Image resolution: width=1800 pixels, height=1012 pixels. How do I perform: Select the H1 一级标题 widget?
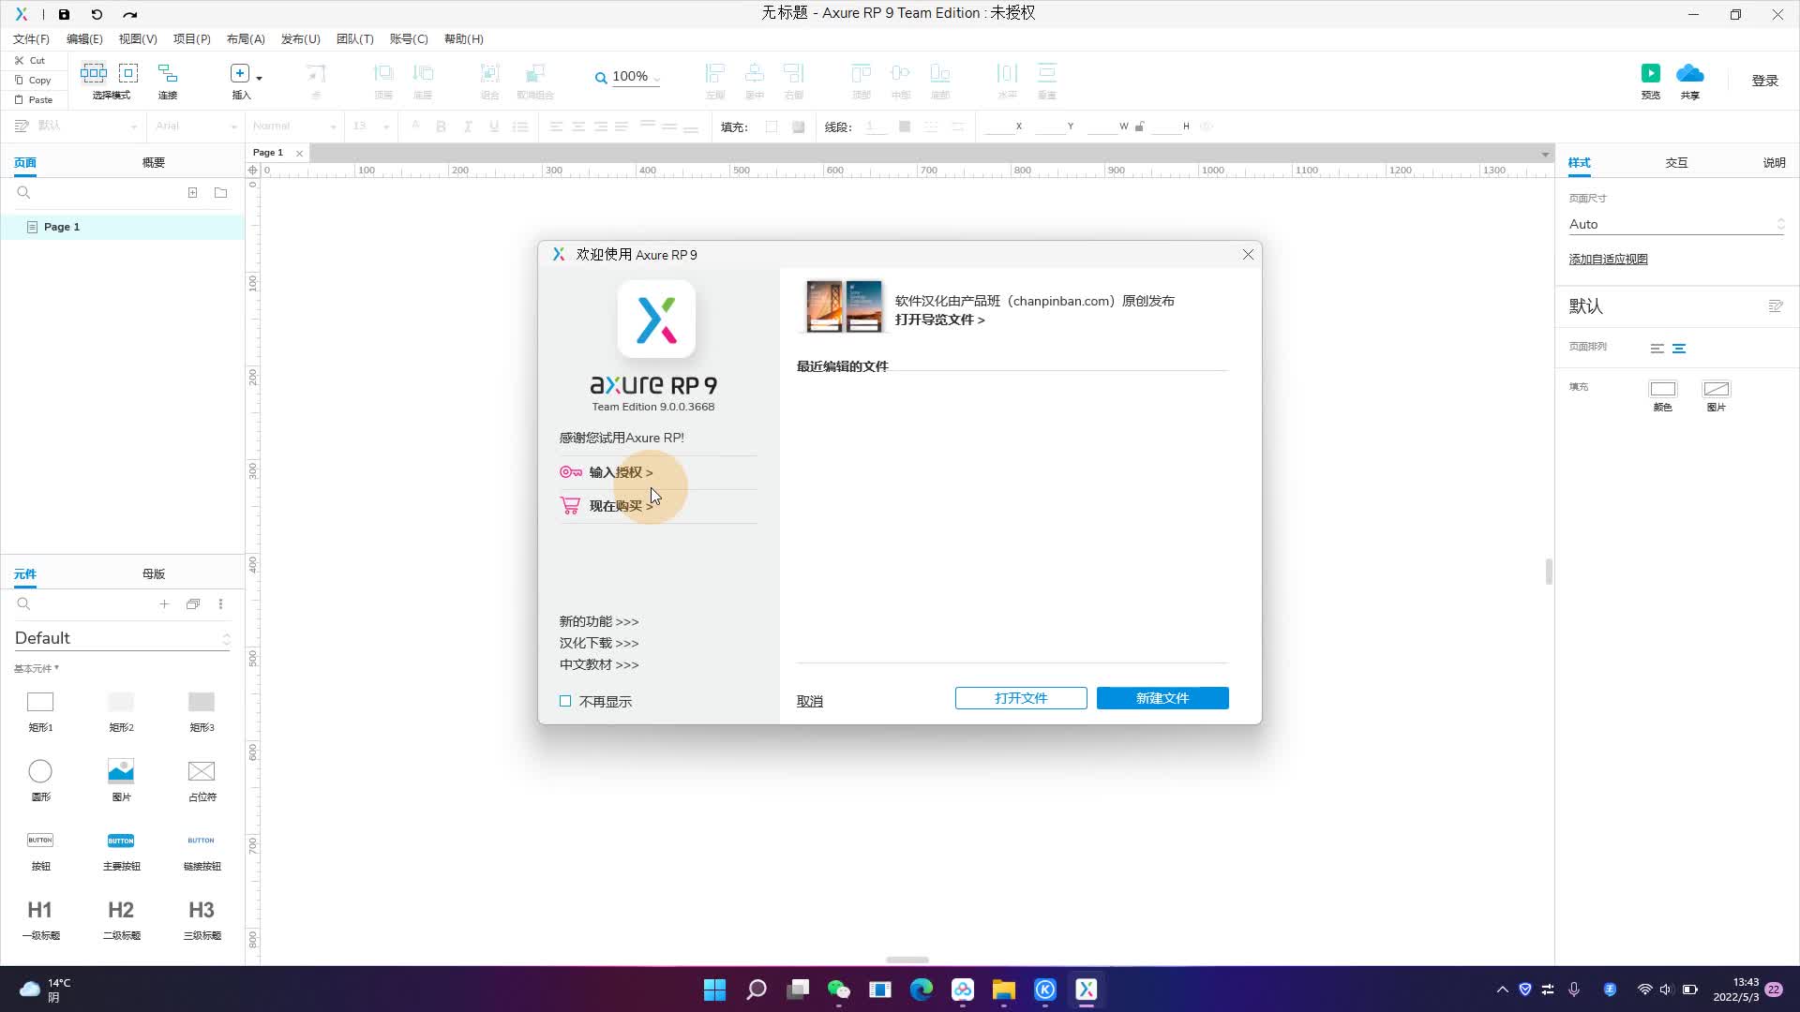click(40, 919)
